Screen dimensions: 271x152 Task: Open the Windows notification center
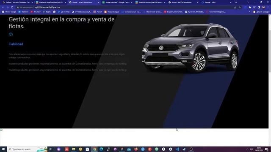(266, 149)
